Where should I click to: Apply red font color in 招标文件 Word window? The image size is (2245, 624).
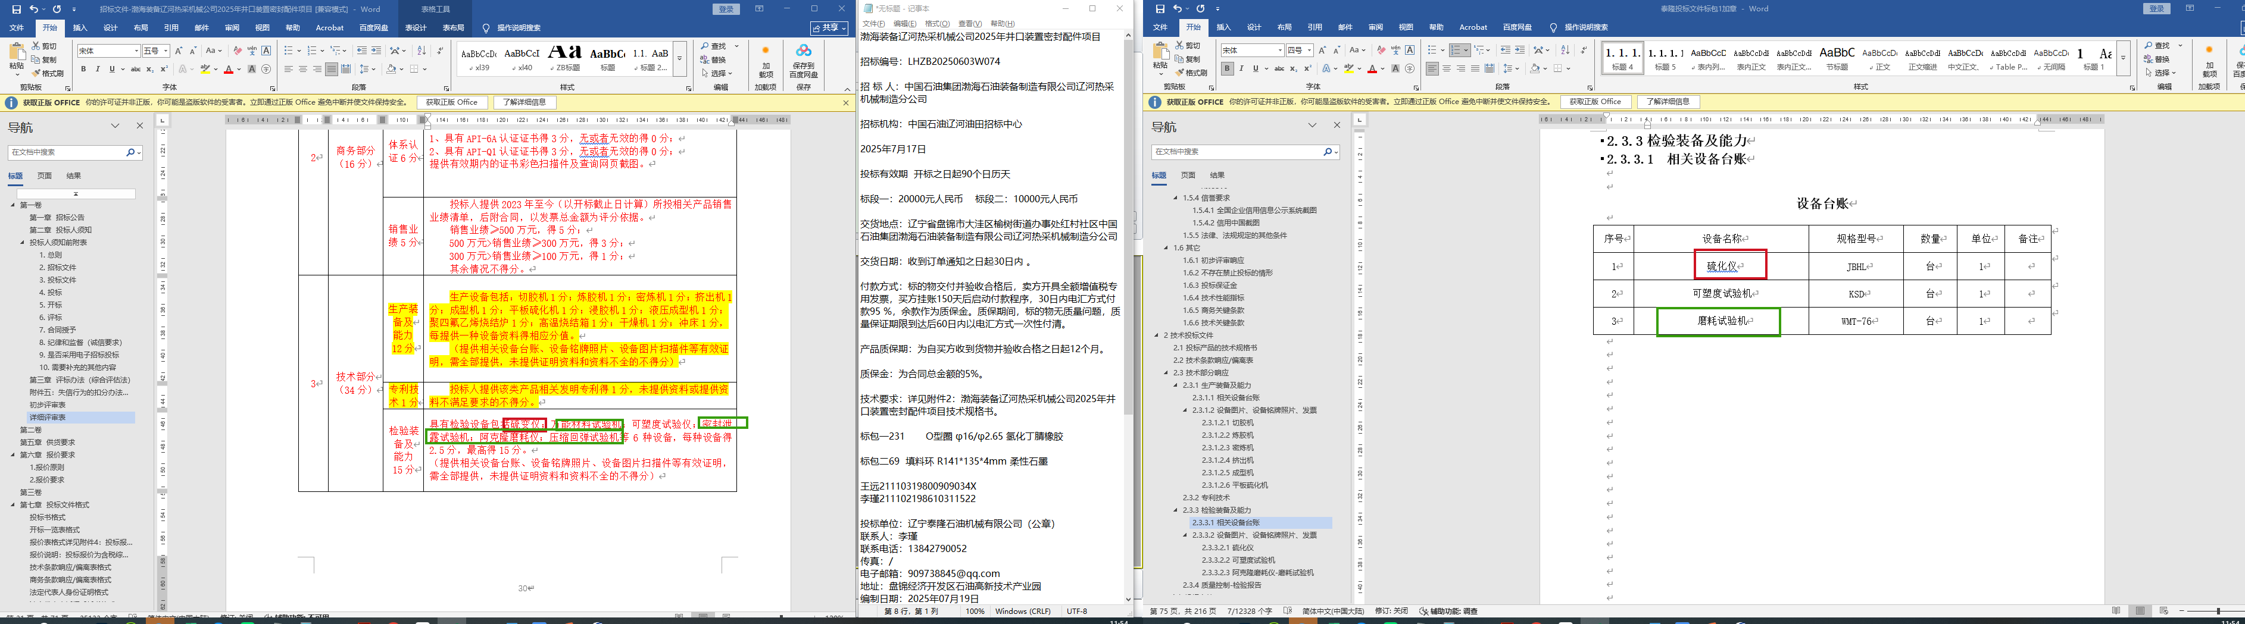229,70
